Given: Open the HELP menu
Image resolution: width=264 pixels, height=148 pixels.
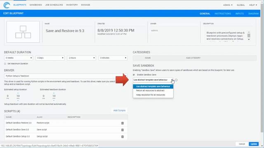Looking at the screenshot, I should pos(253,5).
